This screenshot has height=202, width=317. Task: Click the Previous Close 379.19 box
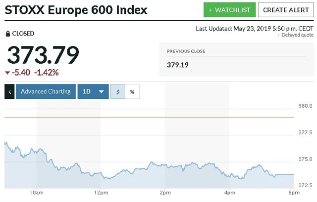236,58
